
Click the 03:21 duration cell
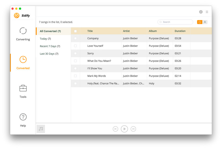(178, 53)
